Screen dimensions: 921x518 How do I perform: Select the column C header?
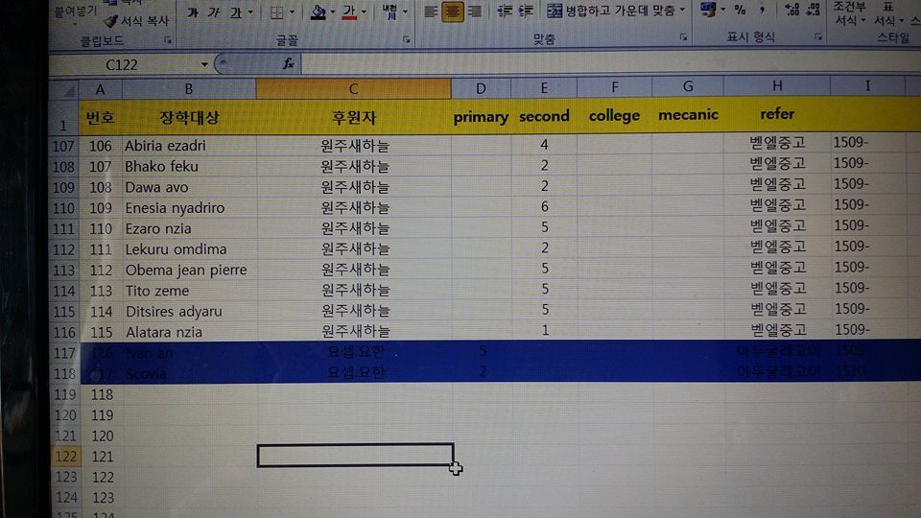(353, 88)
